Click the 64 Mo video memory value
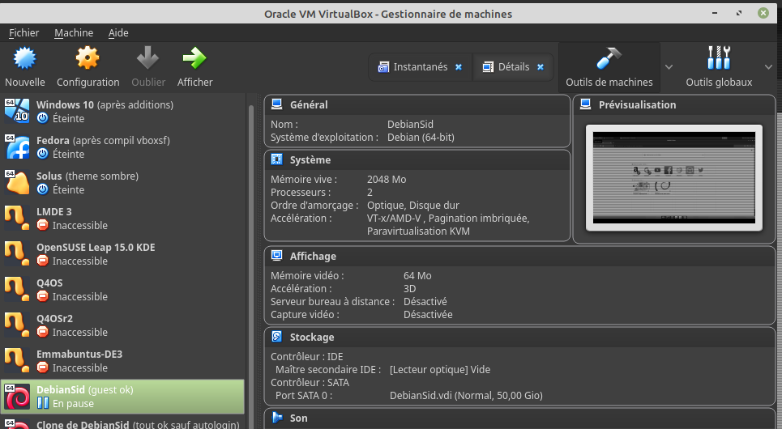Screen dimensions: 782x429 pos(417,275)
